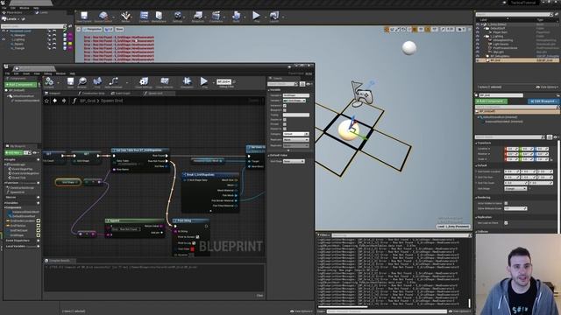Click Save Current in main toolbar

(x=84, y=17)
